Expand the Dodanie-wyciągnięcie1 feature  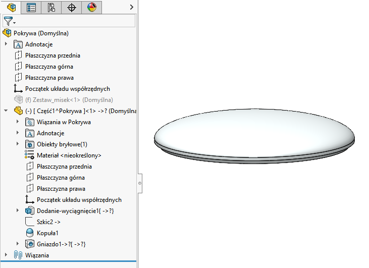pyautogui.click(x=18, y=211)
